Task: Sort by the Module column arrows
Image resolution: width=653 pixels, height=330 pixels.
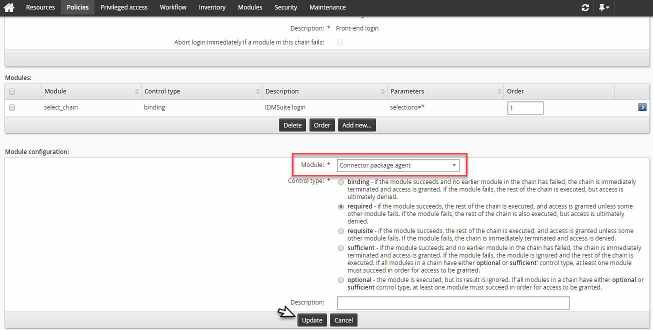Action: tap(137, 91)
